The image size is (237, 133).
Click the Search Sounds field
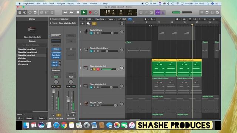[x=32, y=45]
